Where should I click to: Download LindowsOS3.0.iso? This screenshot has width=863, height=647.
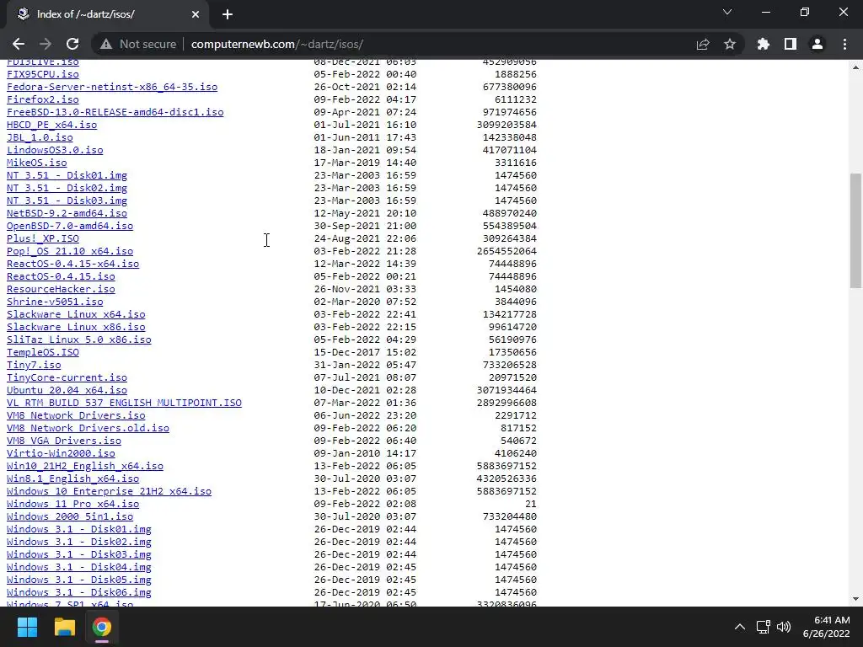pyautogui.click(x=55, y=150)
